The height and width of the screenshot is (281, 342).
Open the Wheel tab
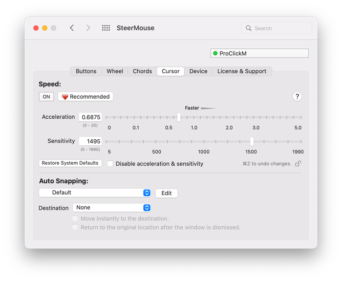[115, 71]
